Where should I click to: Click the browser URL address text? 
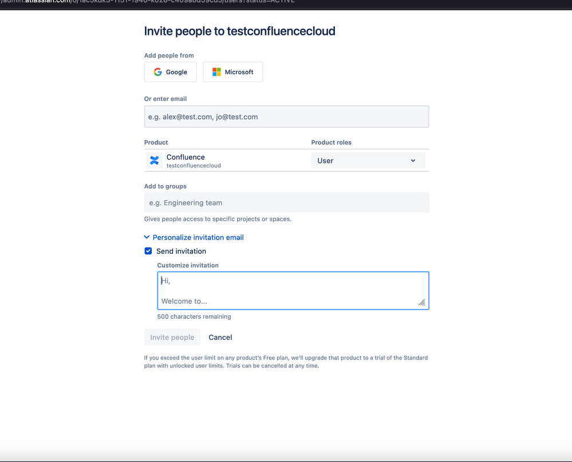pyautogui.click(x=147, y=2)
